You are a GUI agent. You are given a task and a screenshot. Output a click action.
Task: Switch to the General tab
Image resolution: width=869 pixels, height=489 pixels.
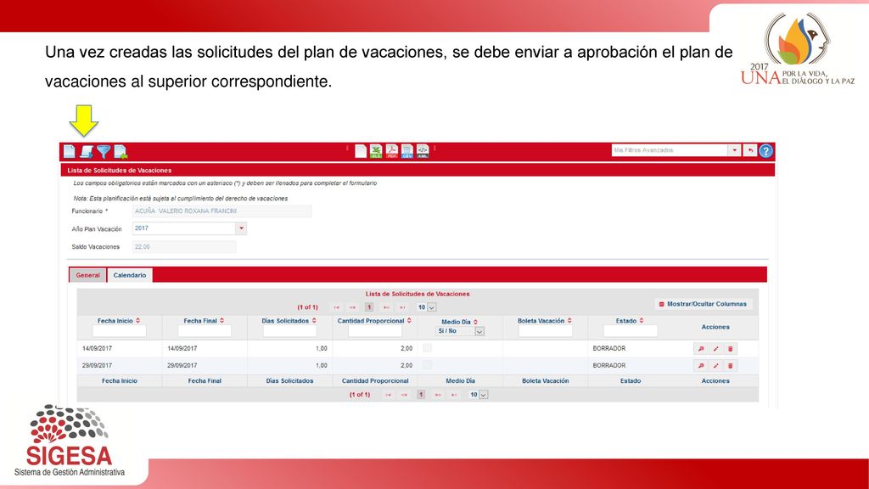pyautogui.click(x=87, y=275)
